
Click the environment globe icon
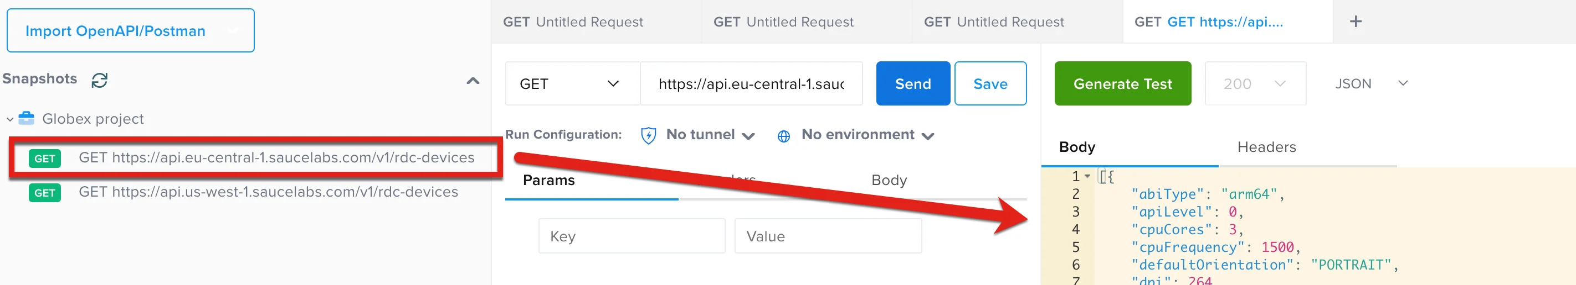pos(783,135)
